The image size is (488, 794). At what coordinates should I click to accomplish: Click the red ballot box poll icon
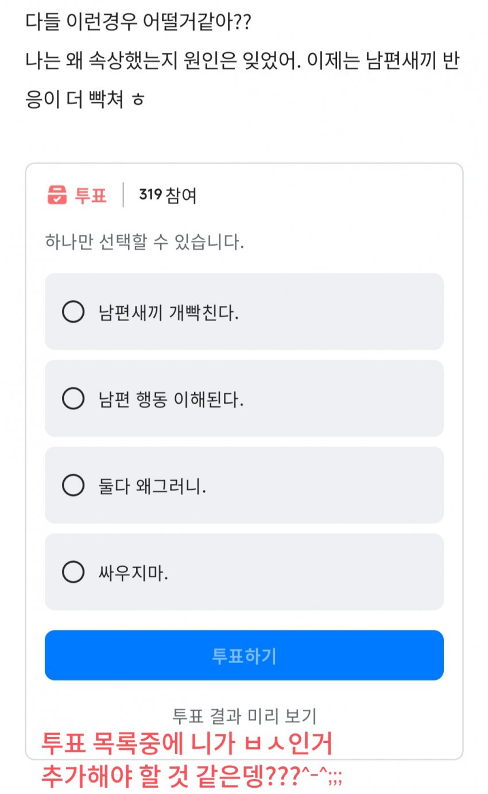pyautogui.click(x=57, y=195)
